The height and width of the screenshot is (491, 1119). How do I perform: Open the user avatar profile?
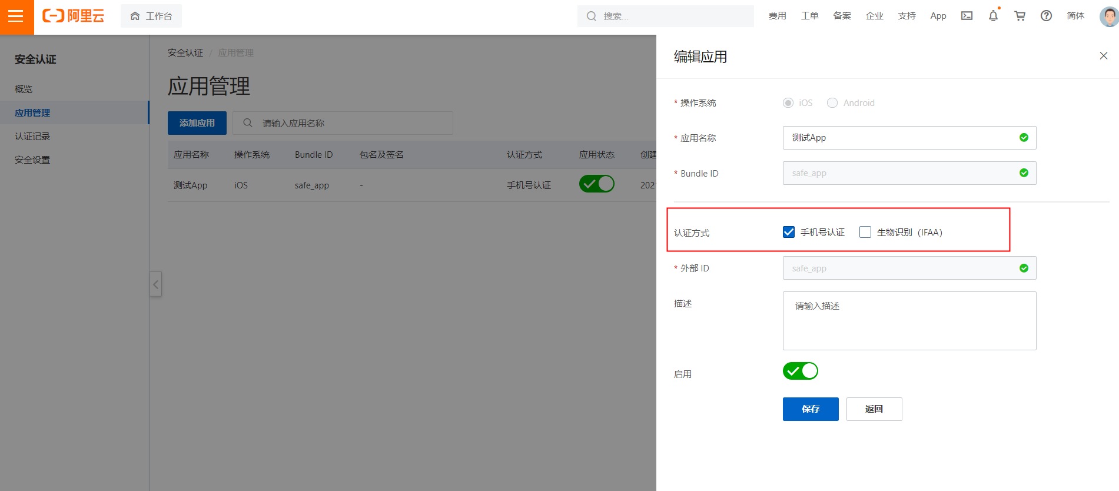[1109, 16]
